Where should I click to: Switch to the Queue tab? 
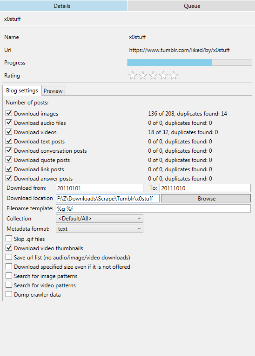tap(192, 6)
